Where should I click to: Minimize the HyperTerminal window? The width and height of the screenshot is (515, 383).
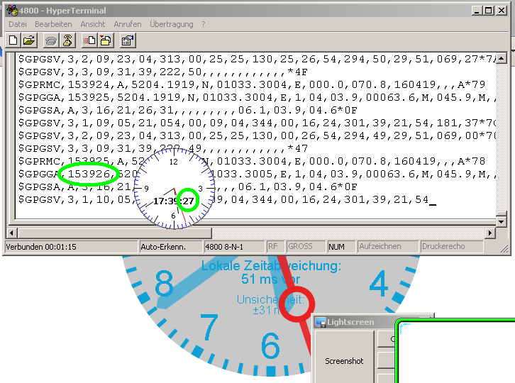477,11
